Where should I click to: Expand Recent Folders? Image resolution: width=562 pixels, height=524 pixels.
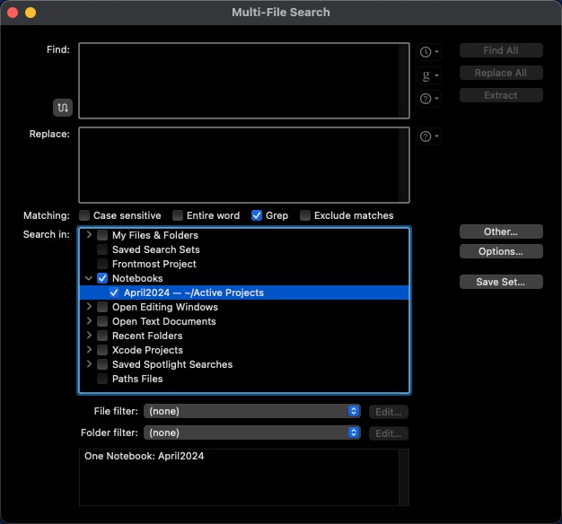89,336
